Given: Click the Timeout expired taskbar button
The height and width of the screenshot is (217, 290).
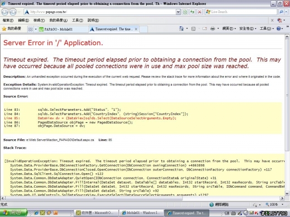Looking at the screenshot, I should click(187, 213).
